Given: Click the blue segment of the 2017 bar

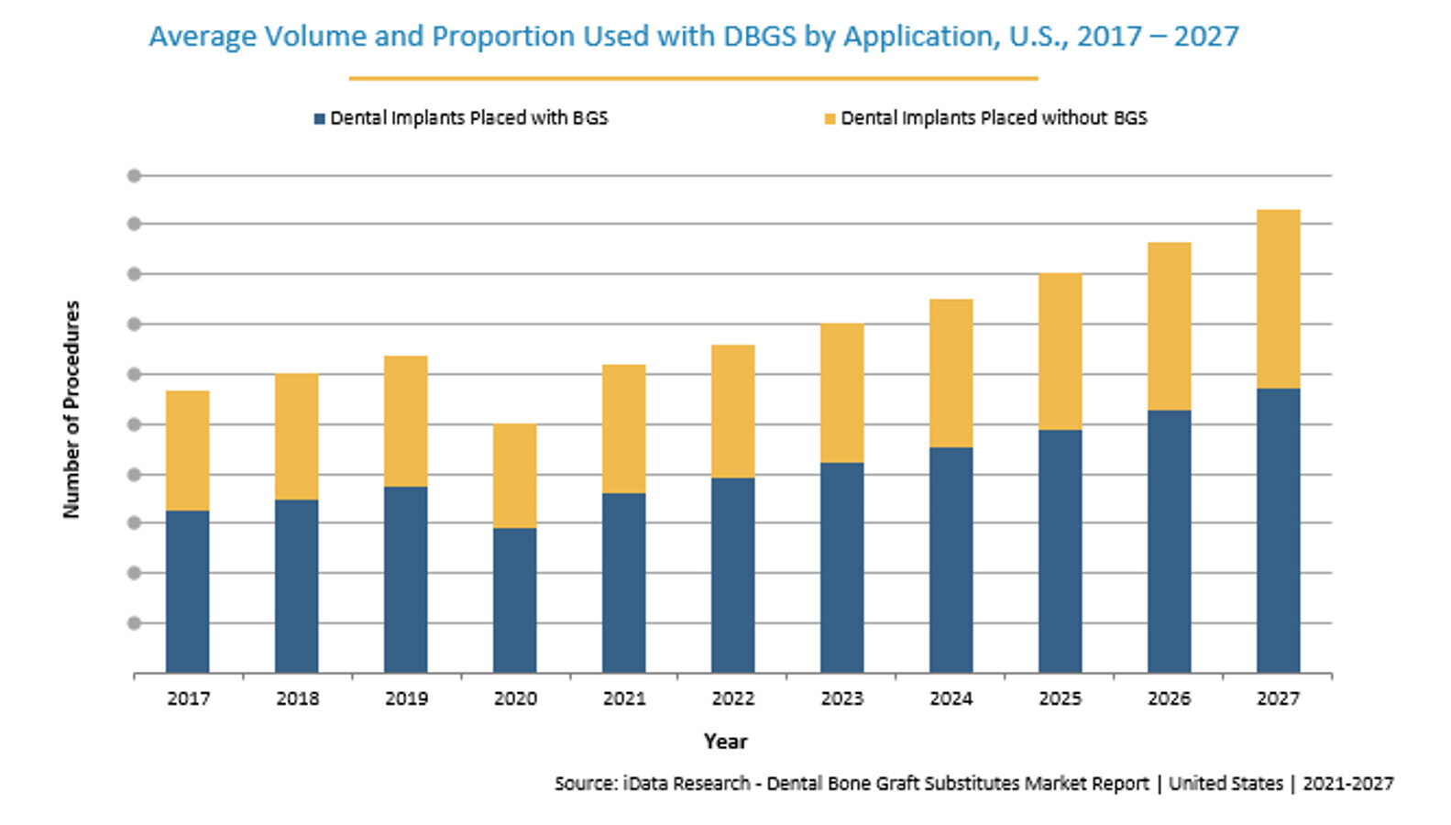Looking at the screenshot, I should 188,591.
